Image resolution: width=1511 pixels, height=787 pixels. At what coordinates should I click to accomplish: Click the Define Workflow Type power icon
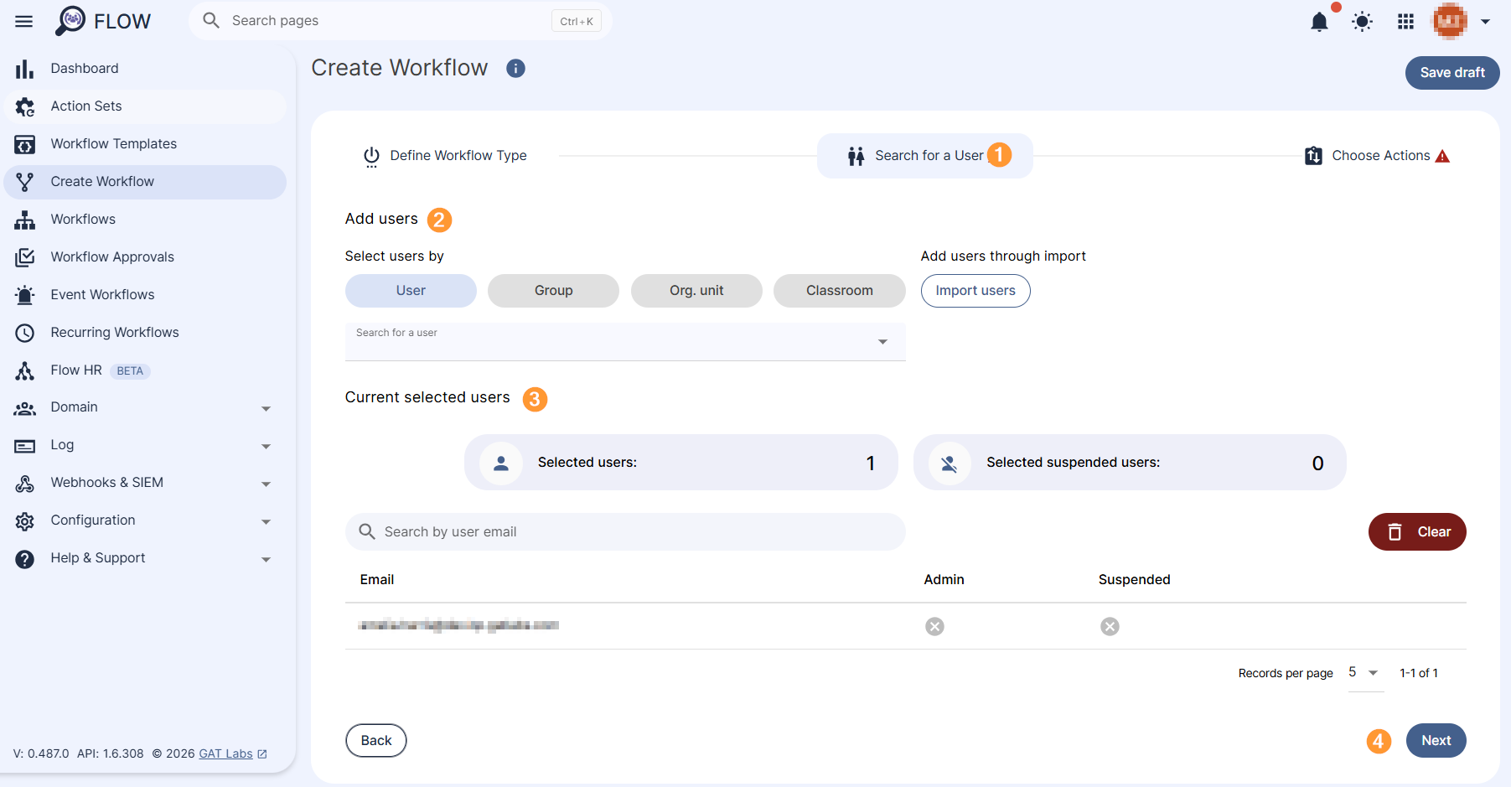point(371,157)
